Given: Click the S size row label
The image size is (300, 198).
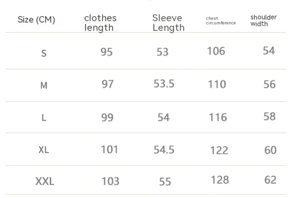Looking at the screenshot, I should click(x=44, y=53).
